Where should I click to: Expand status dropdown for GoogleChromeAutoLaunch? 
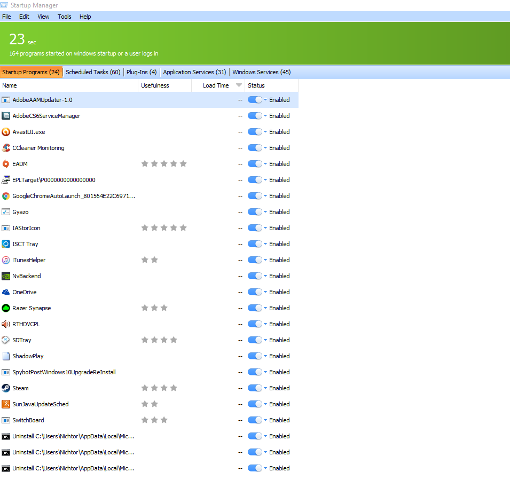click(x=265, y=196)
